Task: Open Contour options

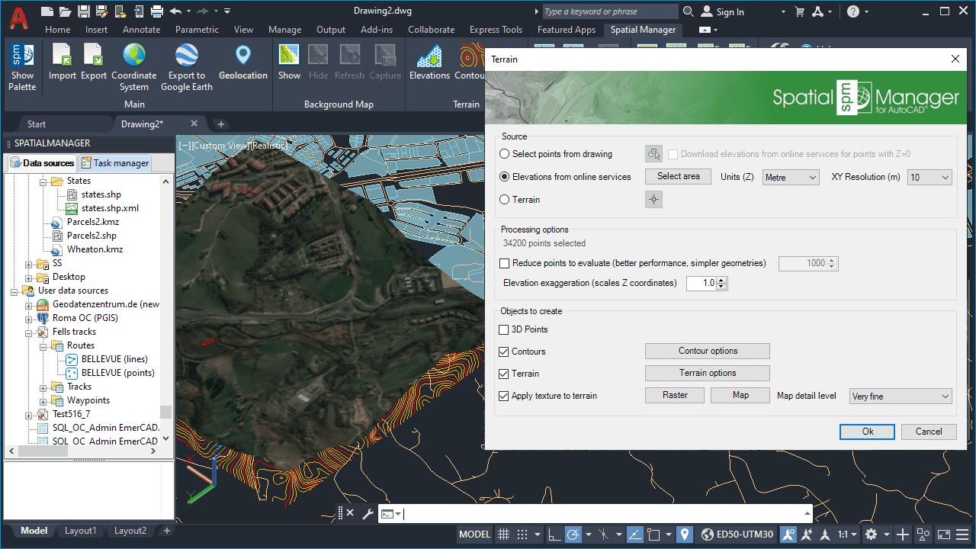Action: coord(708,351)
